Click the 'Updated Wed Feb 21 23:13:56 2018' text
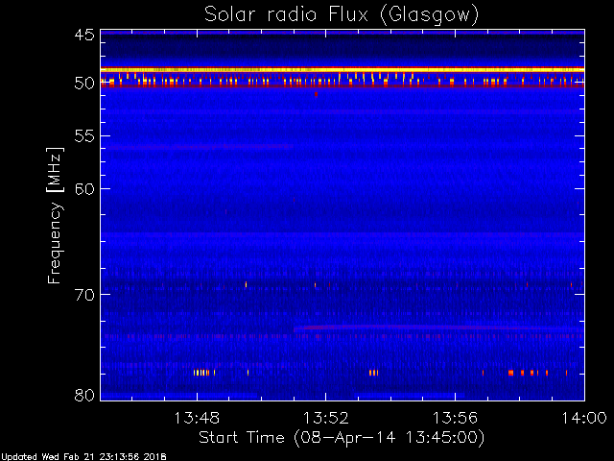The height and width of the screenshot is (461, 614). pyautogui.click(x=83, y=457)
